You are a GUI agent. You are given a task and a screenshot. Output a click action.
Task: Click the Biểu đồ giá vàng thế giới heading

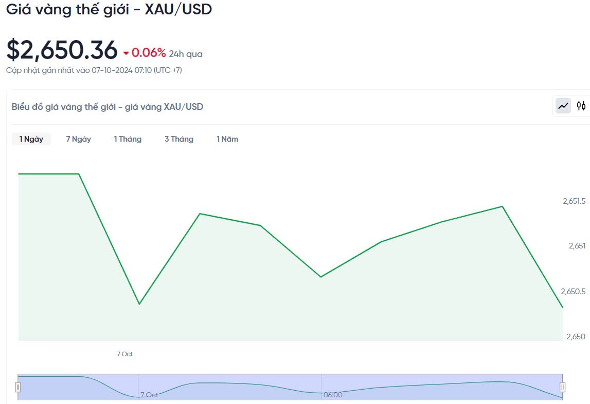click(108, 107)
